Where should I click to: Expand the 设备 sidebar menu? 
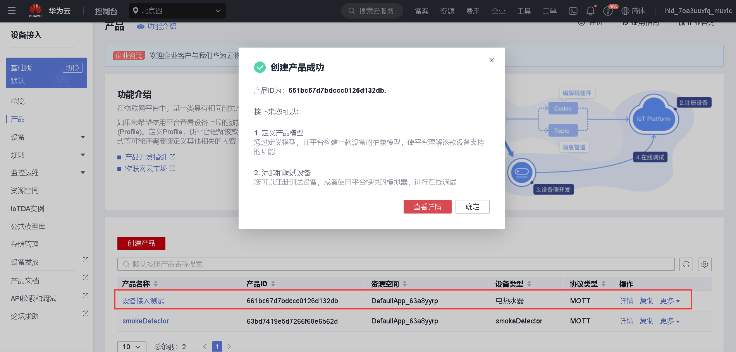[83, 137]
